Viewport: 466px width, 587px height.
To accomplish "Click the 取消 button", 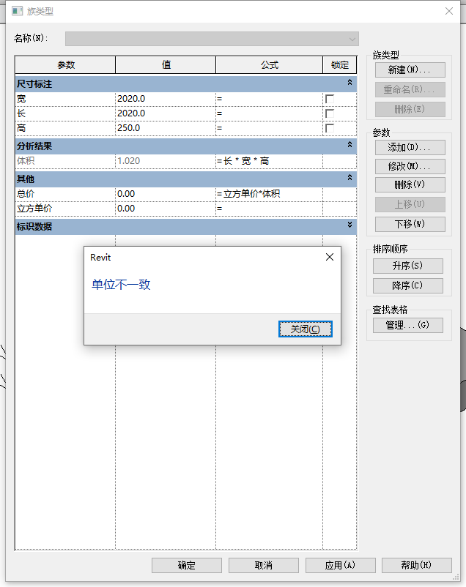I will (x=264, y=565).
